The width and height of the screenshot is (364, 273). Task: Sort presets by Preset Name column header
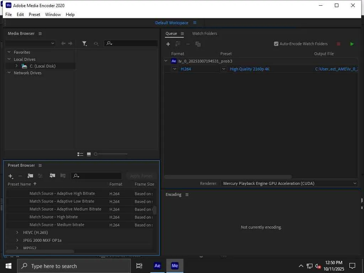pos(19,184)
